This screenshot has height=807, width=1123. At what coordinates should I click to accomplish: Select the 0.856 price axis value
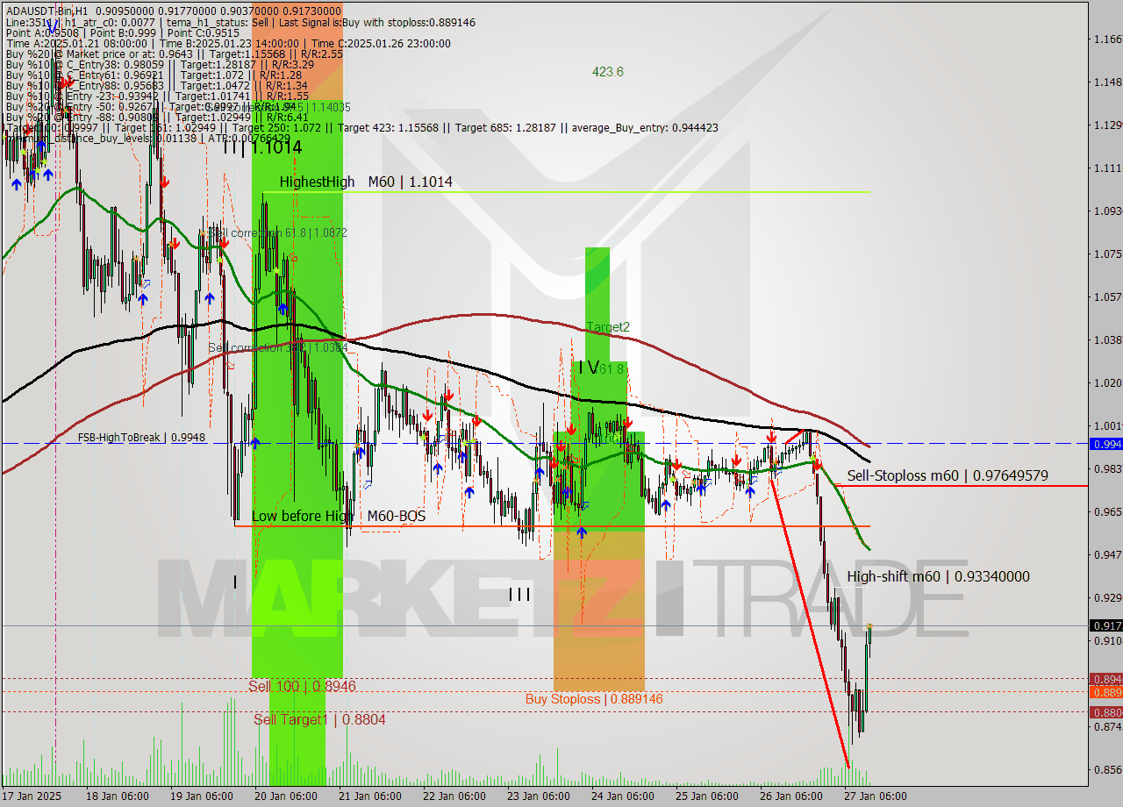[x=1107, y=769]
